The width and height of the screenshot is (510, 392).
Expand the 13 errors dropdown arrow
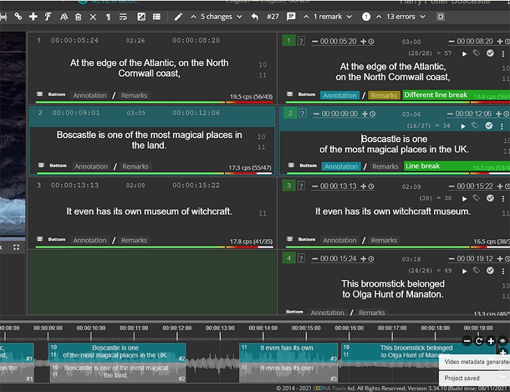422,17
